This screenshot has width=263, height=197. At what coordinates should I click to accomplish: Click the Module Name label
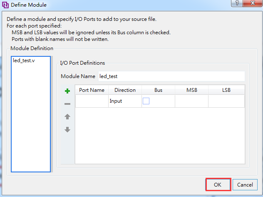(78, 76)
